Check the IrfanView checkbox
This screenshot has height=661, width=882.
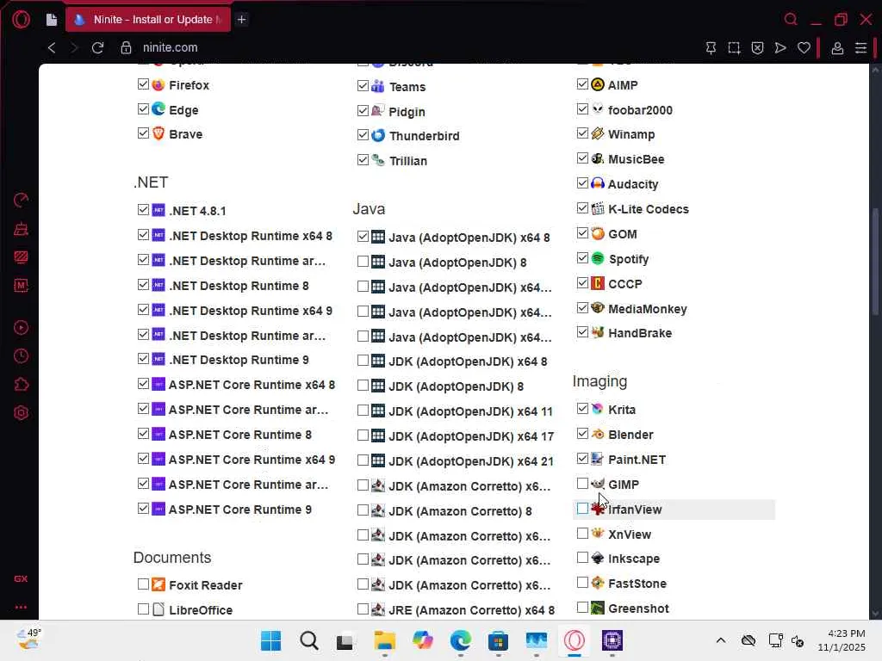click(x=582, y=508)
